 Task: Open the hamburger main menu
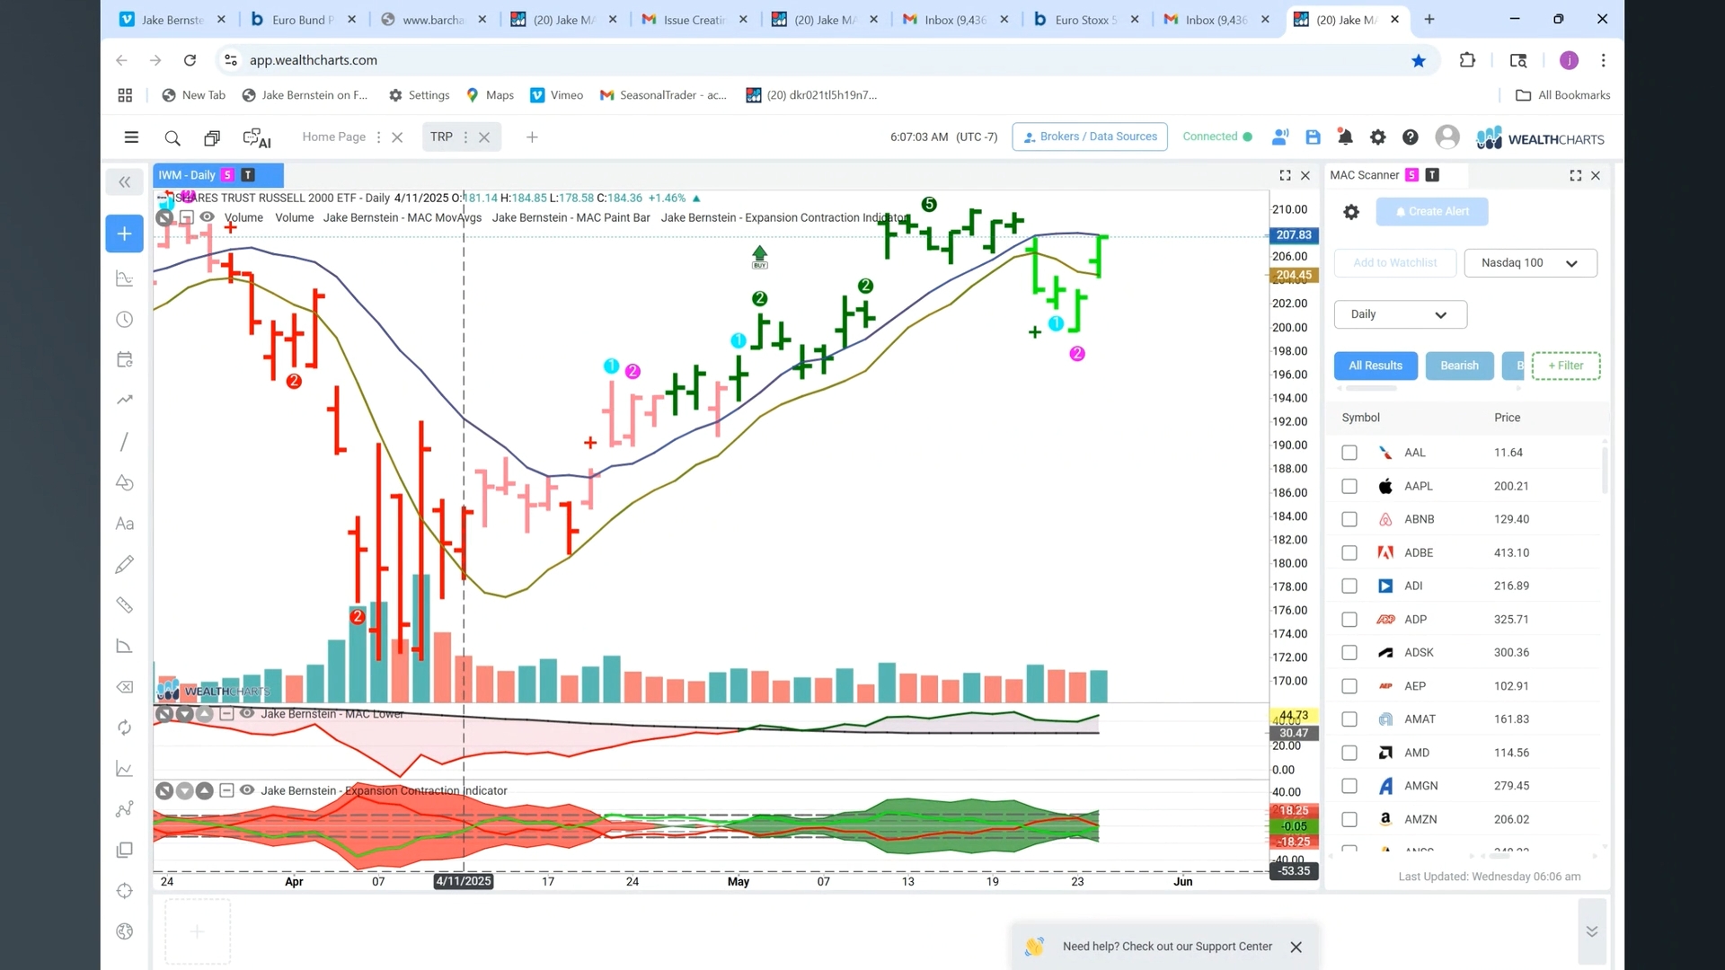point(131,137)
